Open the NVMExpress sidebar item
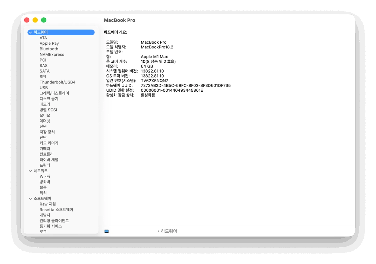The image size is (376, 264). click(x=52, y=54)
